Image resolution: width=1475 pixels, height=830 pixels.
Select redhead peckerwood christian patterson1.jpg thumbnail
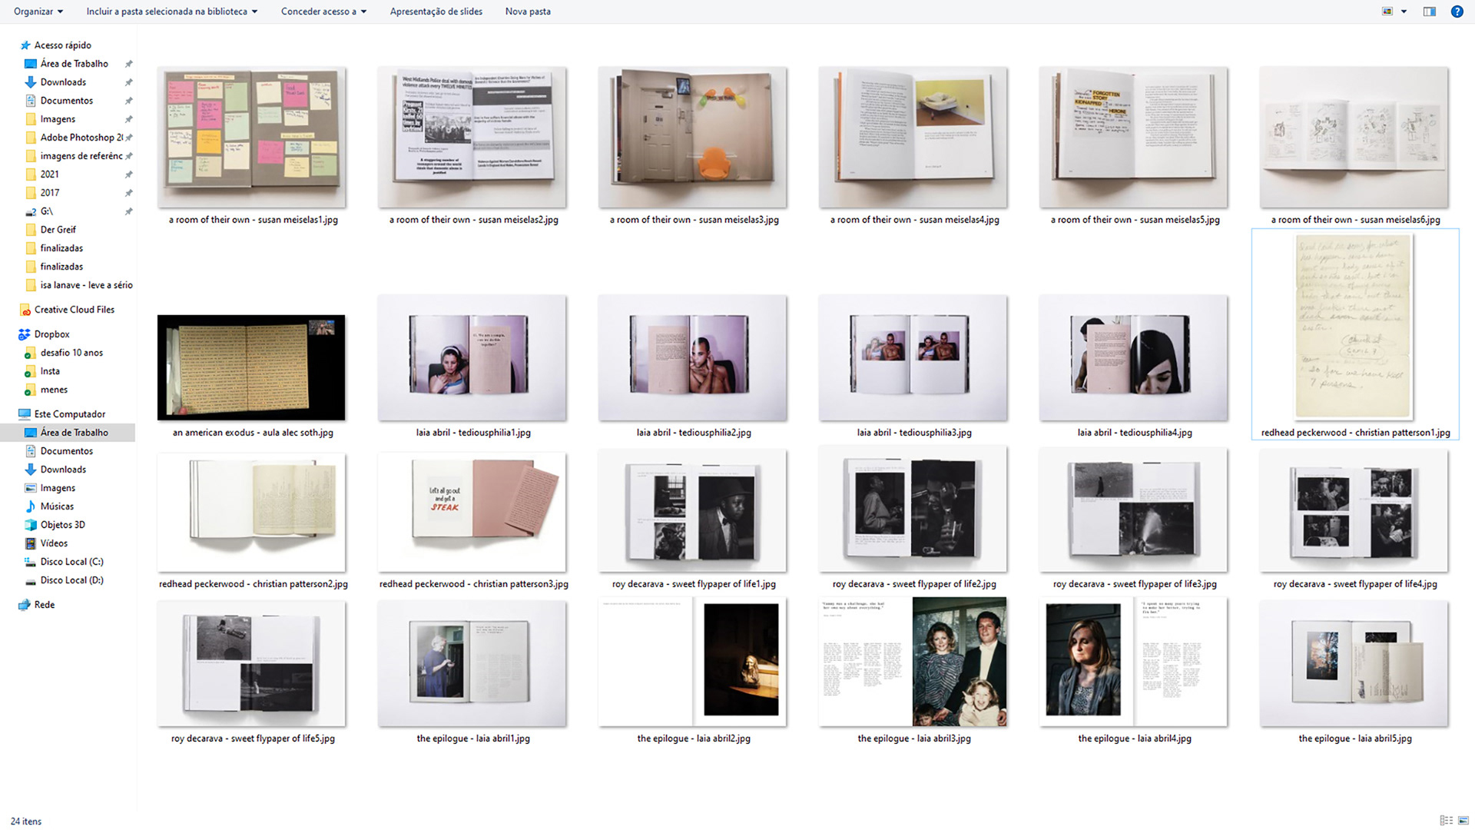tap(1354, 327)
